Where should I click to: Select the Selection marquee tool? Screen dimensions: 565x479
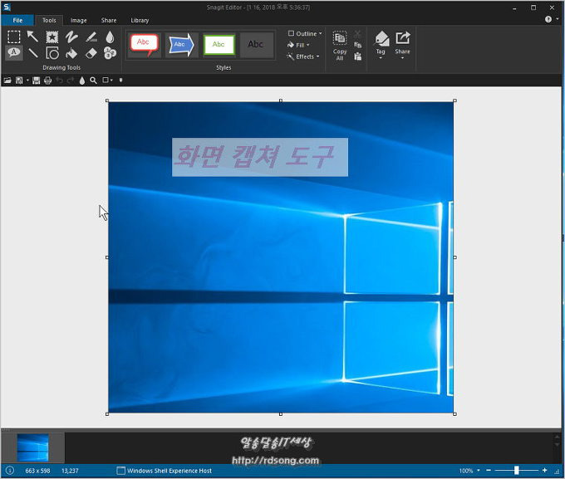(x=13, y=37)
